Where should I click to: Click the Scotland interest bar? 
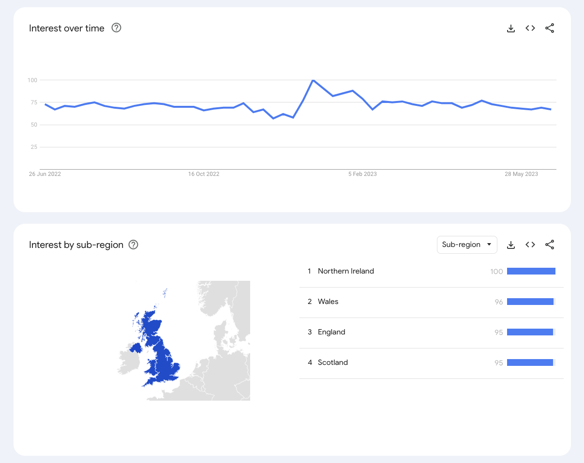click(x=530, y=363)
